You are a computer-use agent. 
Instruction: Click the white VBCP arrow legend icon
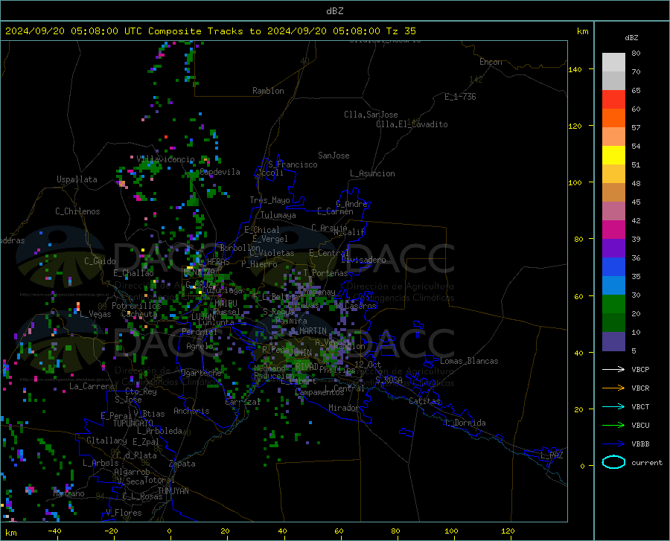(613, 369)
